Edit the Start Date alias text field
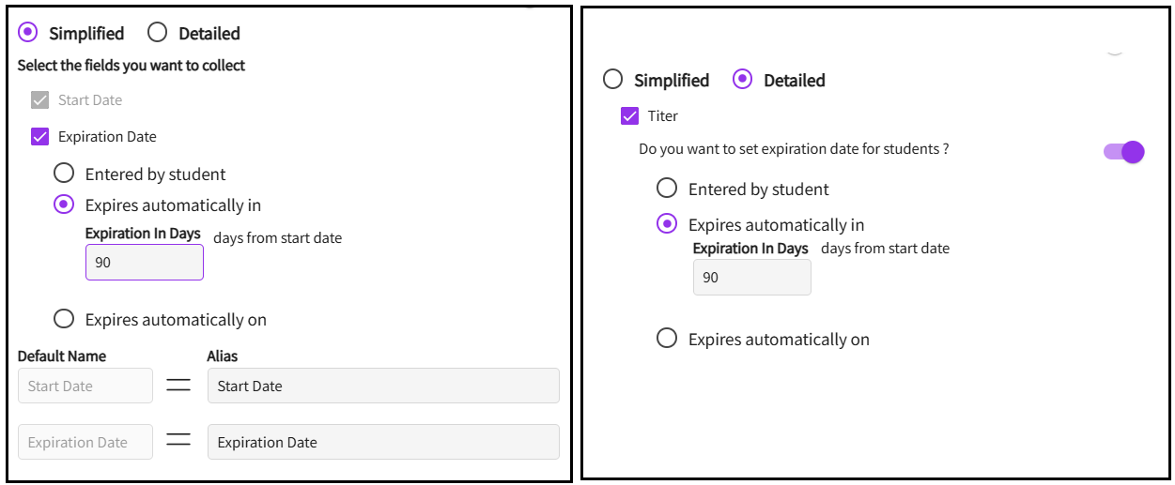 point(382,386)
